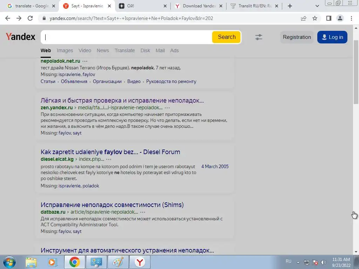Image resolution: width=359 pixels, height=269 pixels.
Task: Open the 'Объявления' sitelink
Action: tap(74, 81)
